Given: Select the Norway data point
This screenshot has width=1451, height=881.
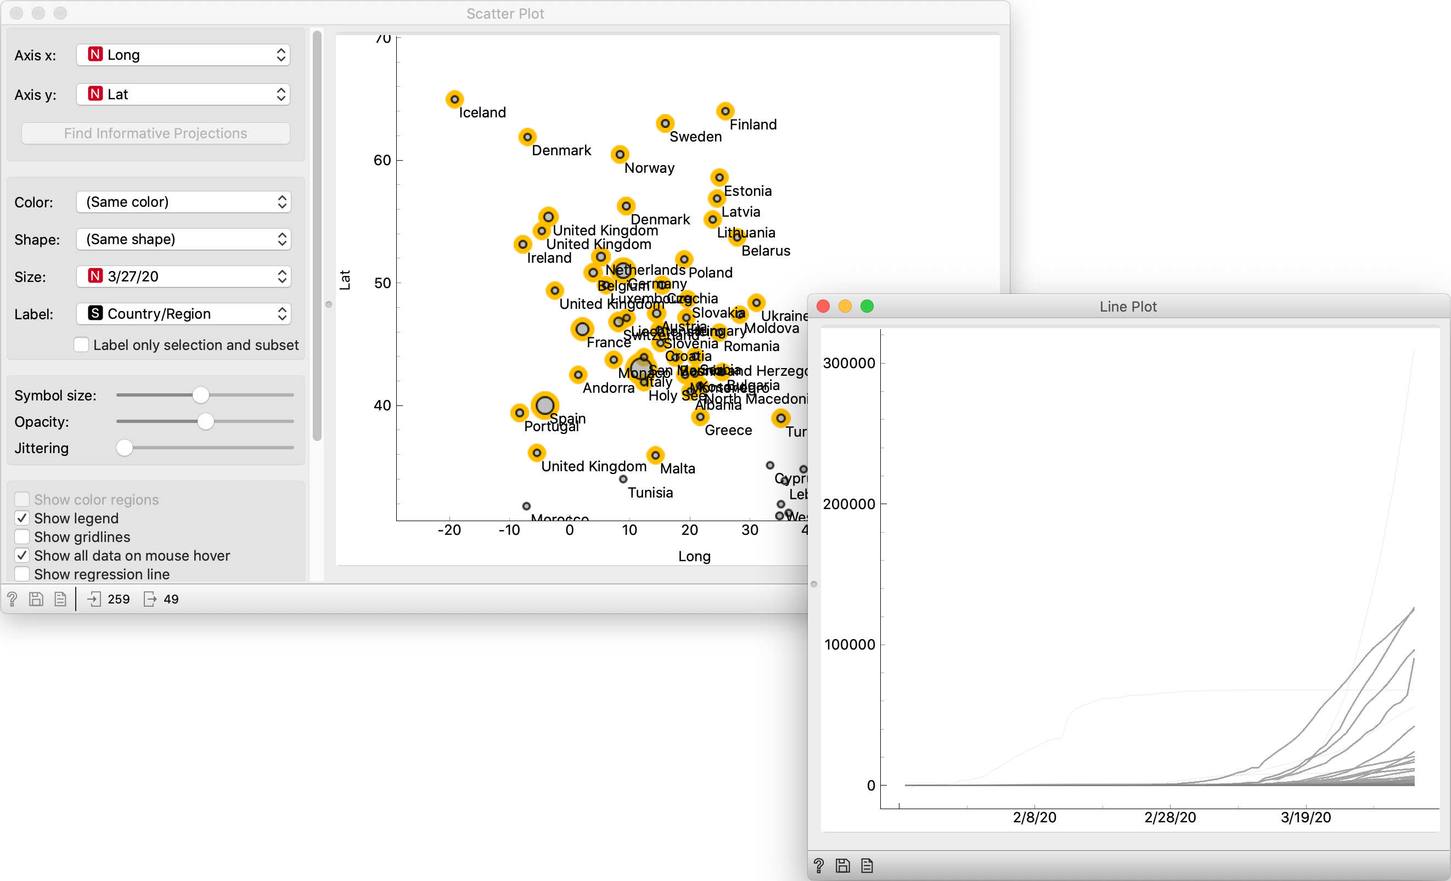Looking at the screenshot, I should pyautogui.click(x=620, y=154).
